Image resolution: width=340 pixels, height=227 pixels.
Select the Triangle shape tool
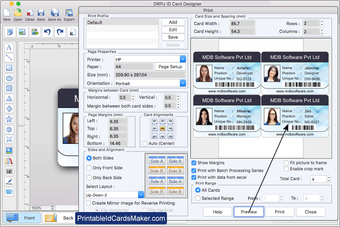(9, 98)
